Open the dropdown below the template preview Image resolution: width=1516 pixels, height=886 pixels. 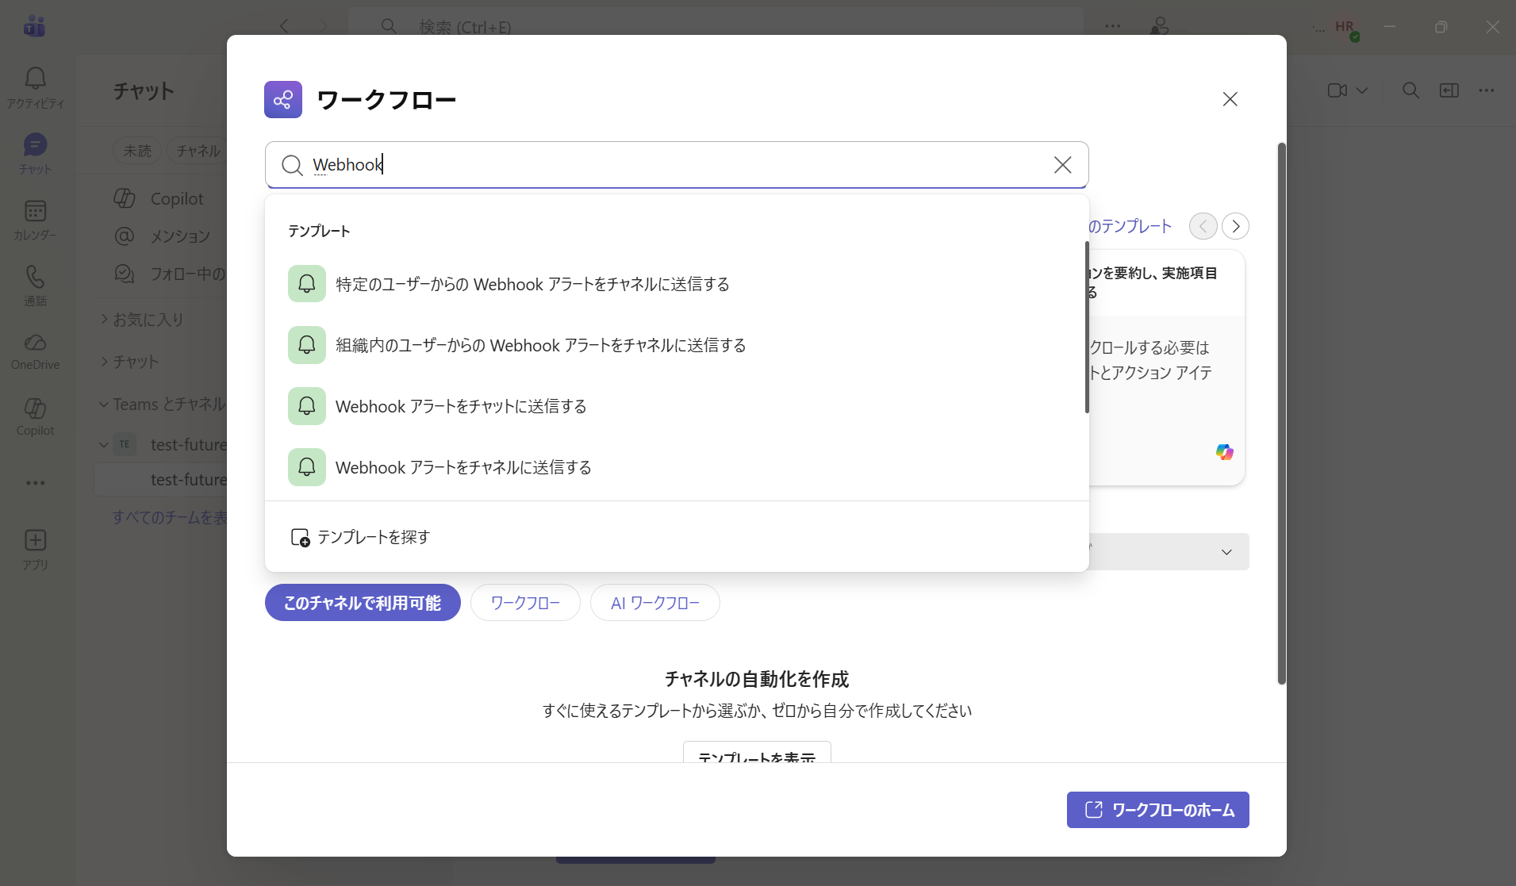click(x=1226, y=551)
